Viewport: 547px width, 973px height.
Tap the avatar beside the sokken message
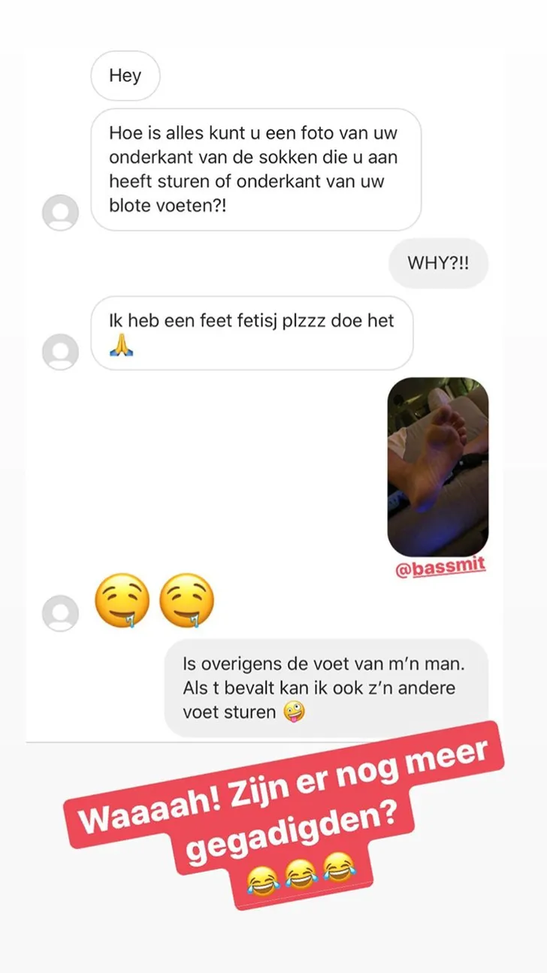point(60,213)
